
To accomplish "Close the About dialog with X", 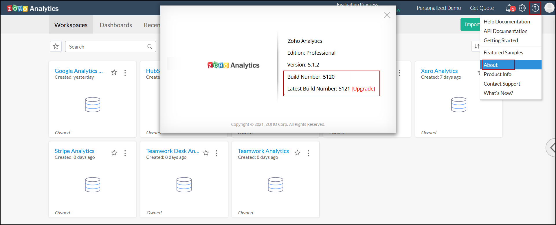I will click(x=387, y=15).
